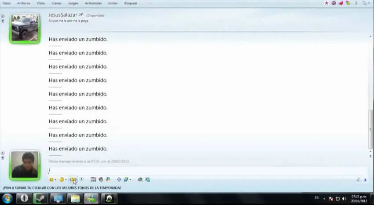Open Steam from the Windows taskbar

pyautogui.click(x=40, y=198)
